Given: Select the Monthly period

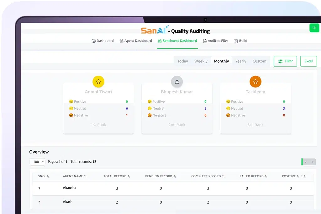Looking at the screenshot, I should click(x=221, y=61).
